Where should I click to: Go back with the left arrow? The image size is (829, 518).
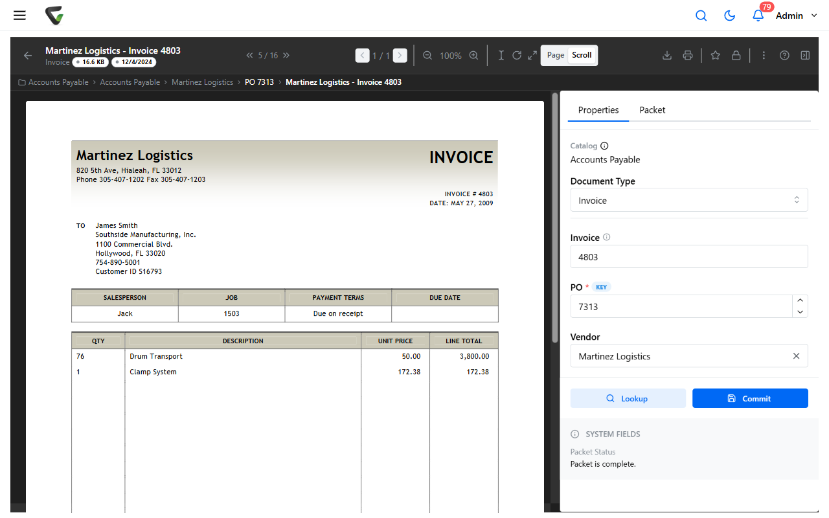coord(28,56)
